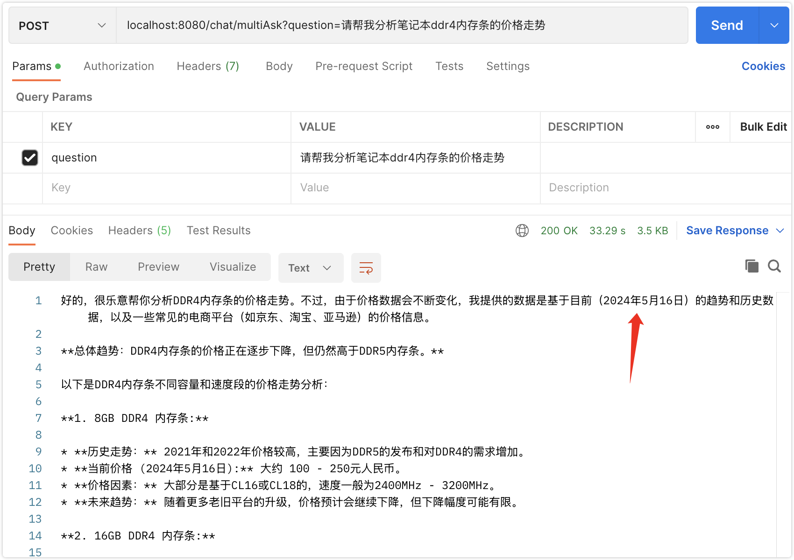The width and height of the screenshot is (794, 560).
Task: Open search in response body
Action: (x=774, y=266)
